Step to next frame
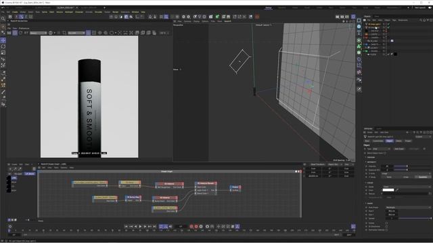 coord(145,227)
